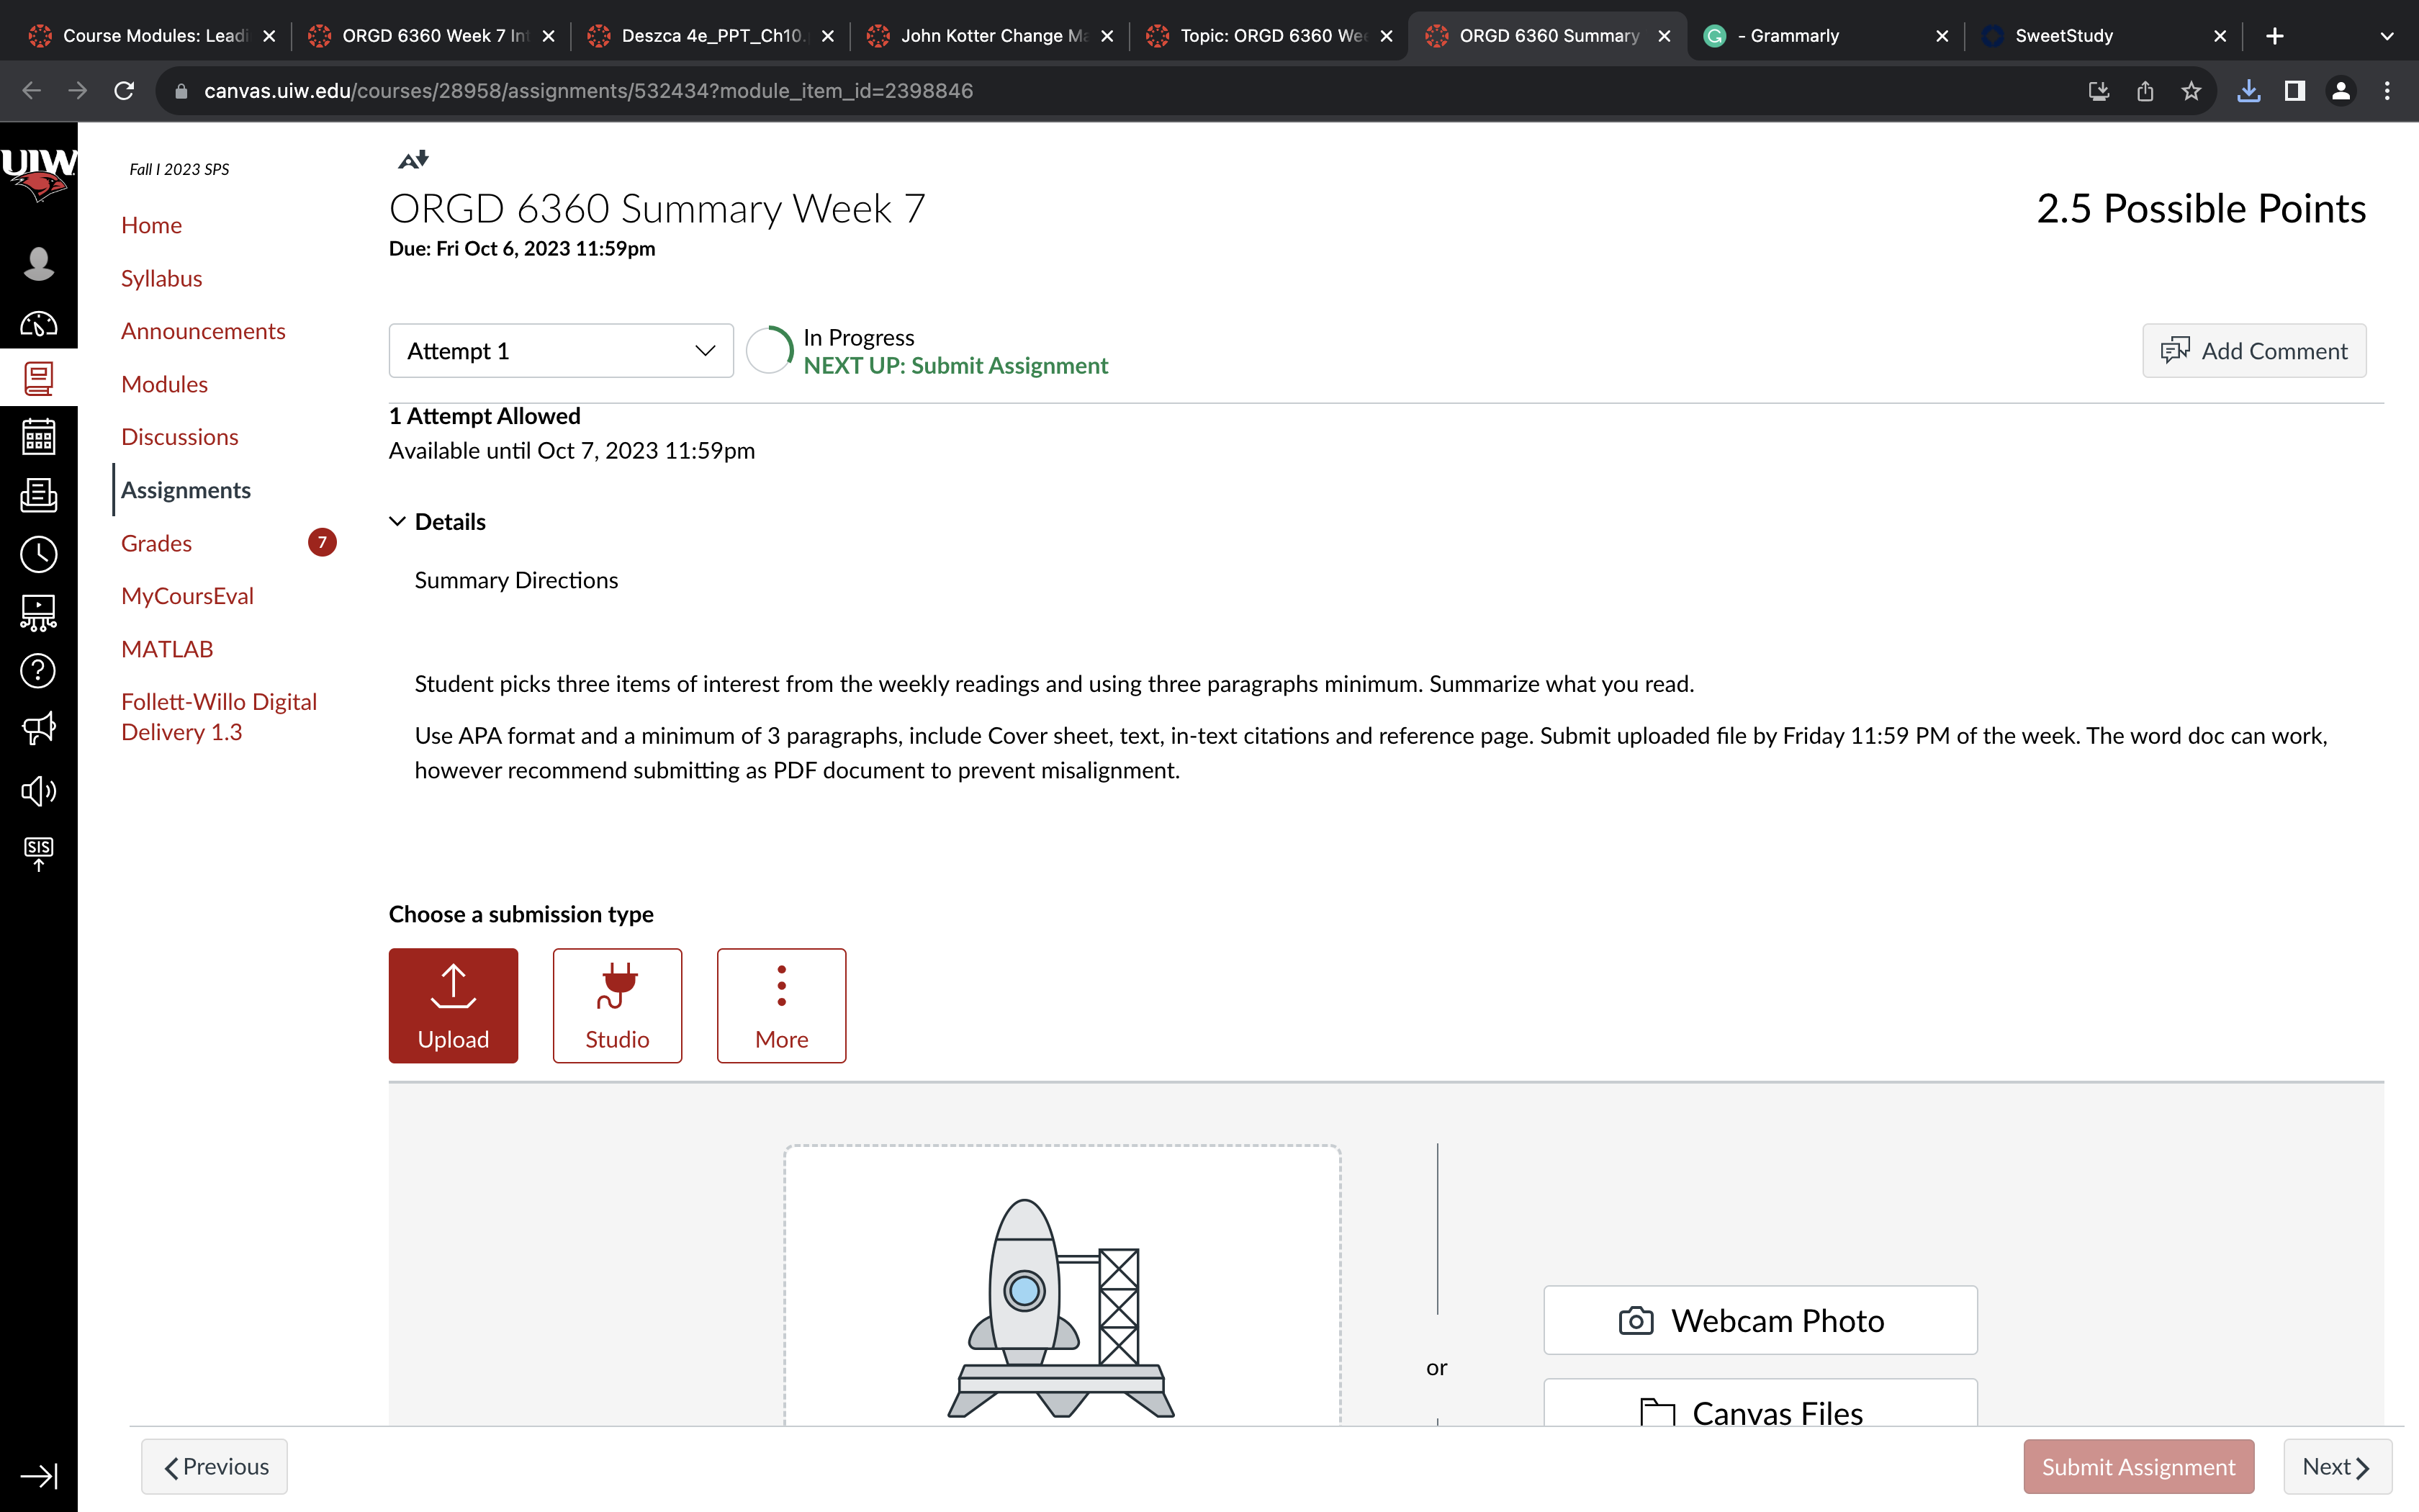2419x1512 pixels.
Task: Open the Help question mark icon
Action: pos(38,670)
